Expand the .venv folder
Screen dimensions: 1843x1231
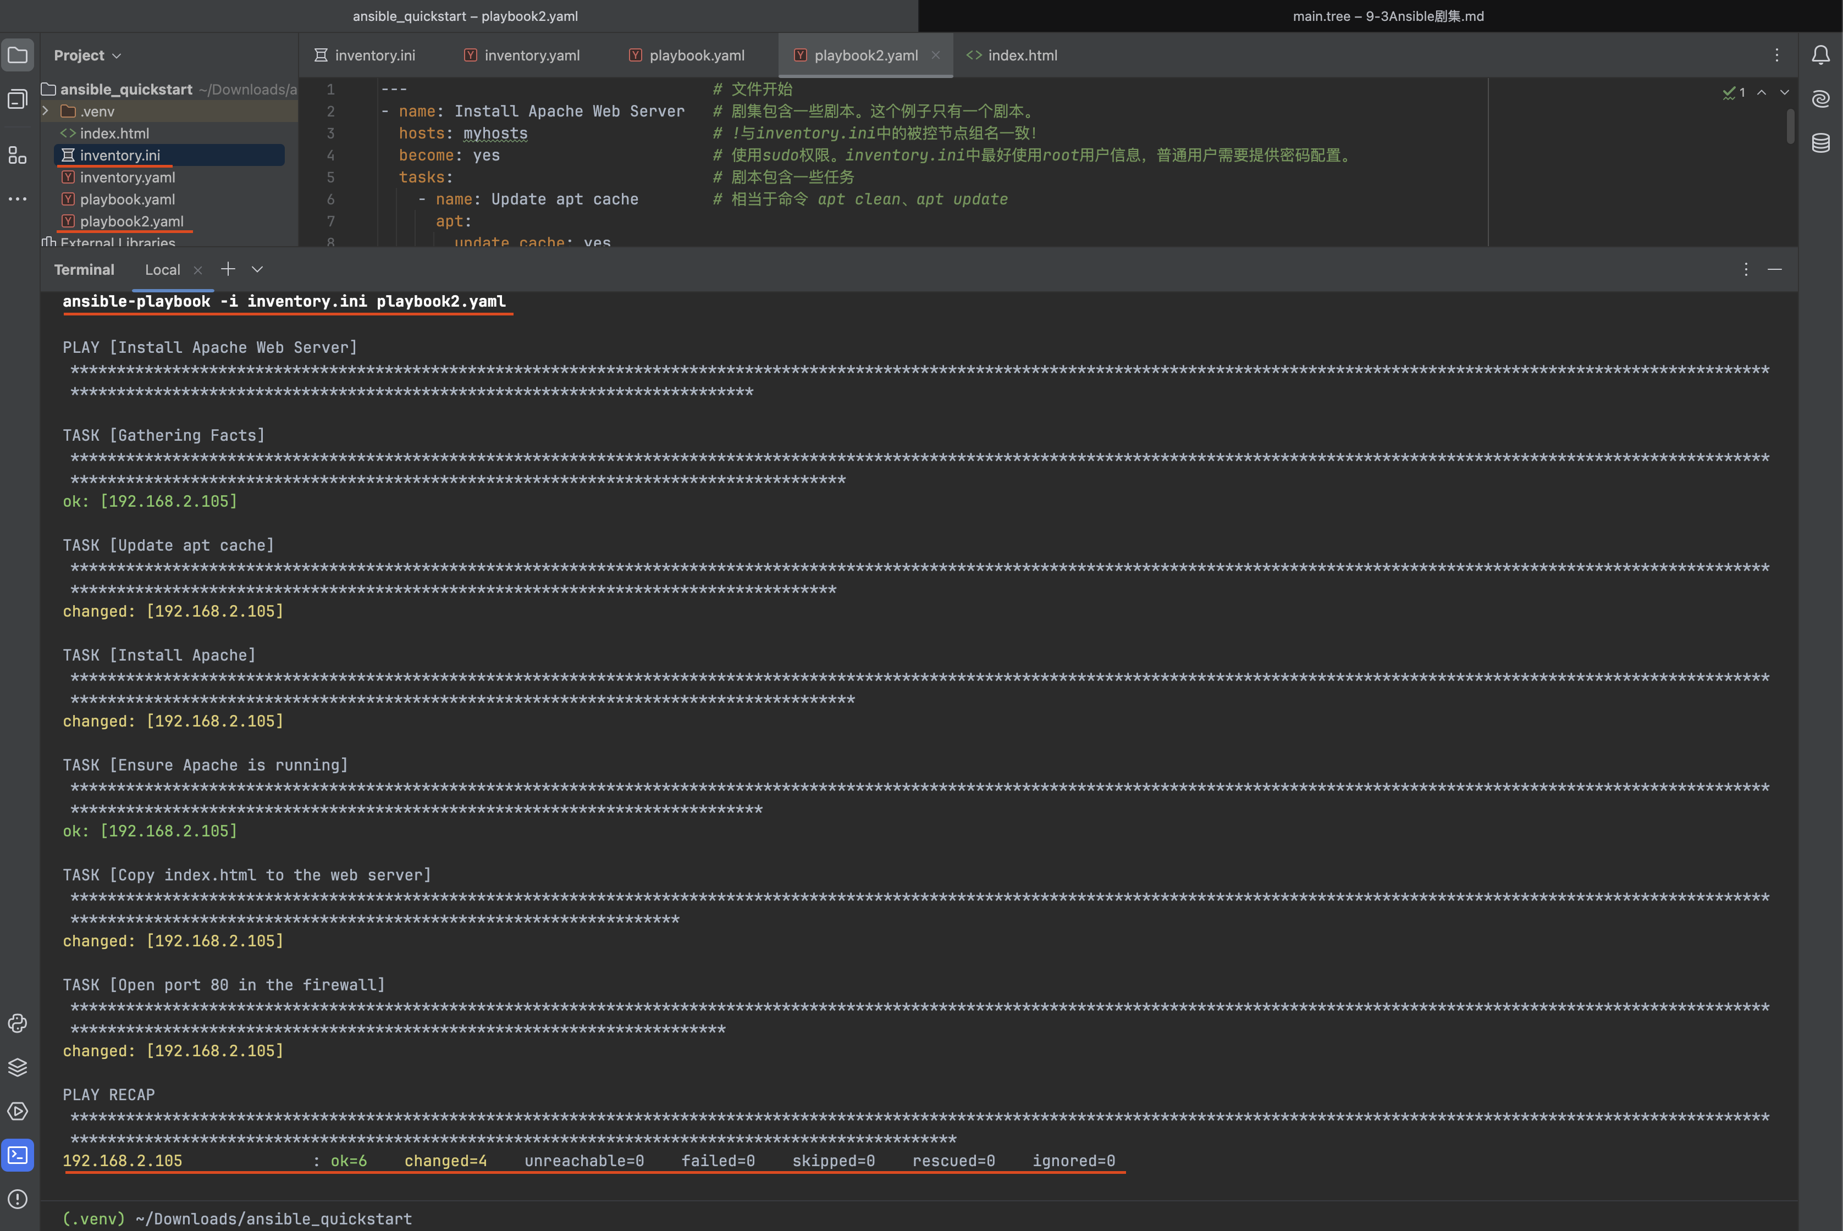46,112
